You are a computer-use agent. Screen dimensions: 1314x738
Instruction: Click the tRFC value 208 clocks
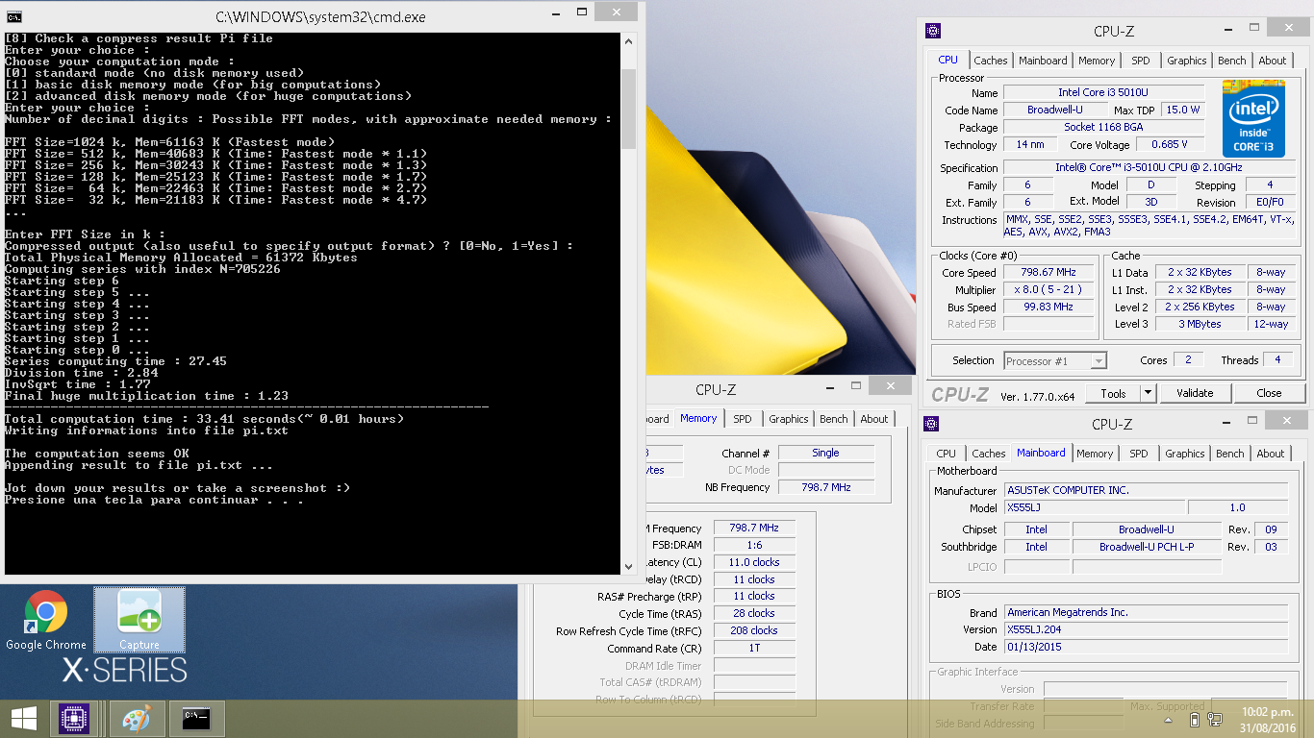pos(754,631)
